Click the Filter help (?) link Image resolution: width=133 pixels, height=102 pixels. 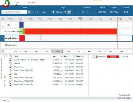(8, 100)
